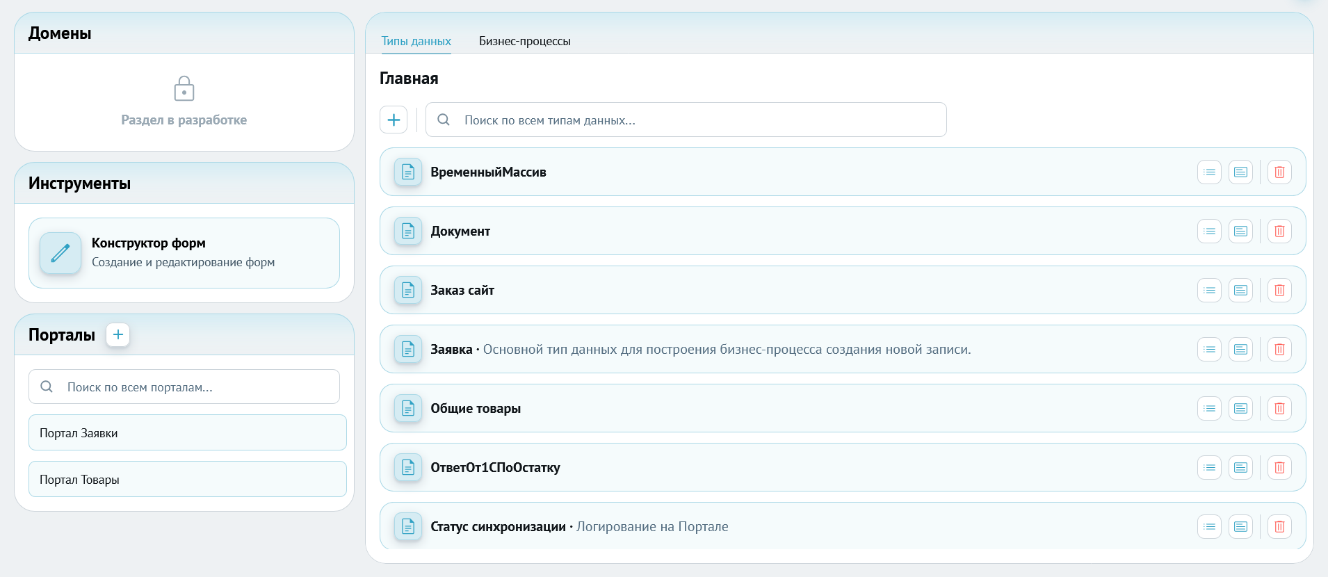Viewport: 1328px width, 577px height.
Task: Delete the Заявка data type
Action: [1279, 349]
